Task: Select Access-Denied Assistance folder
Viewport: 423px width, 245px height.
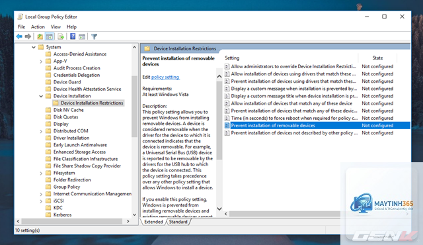Action: (80, 54)
